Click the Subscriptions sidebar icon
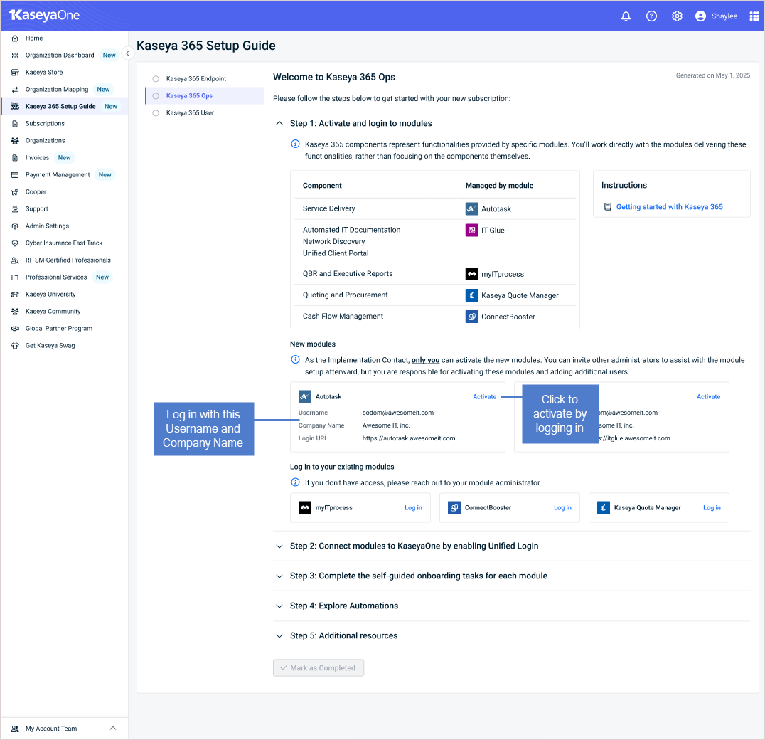Screen dimensions: 765x740 15,124
